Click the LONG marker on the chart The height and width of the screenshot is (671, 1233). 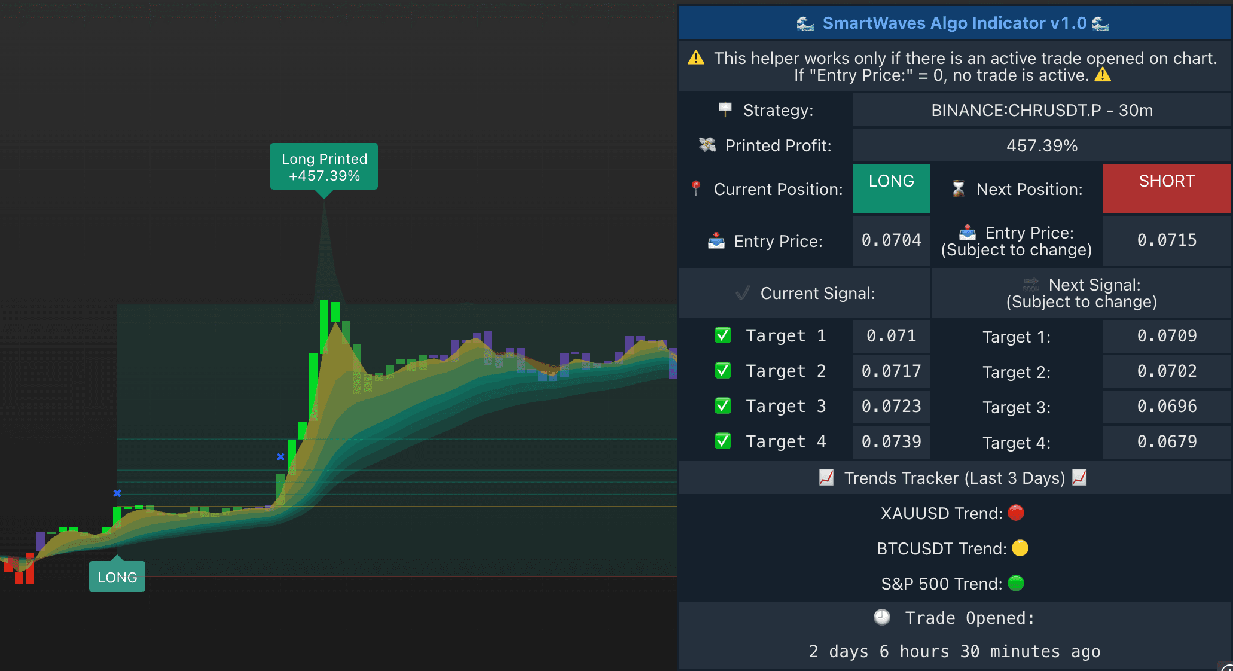click(117, 577)
